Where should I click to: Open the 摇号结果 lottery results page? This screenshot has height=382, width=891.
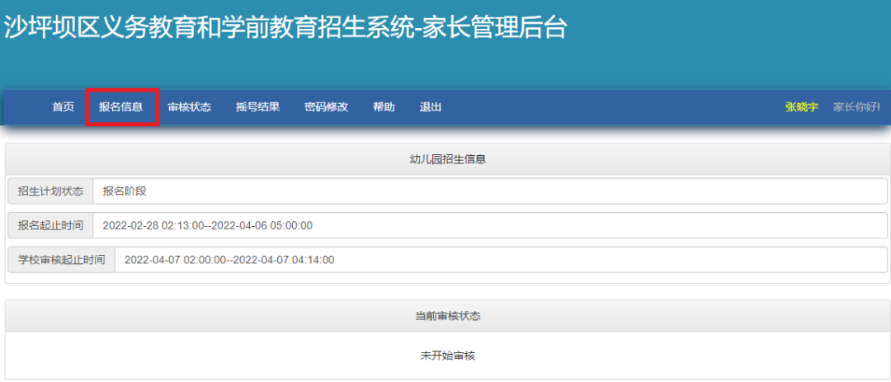[x=258, y=107]
